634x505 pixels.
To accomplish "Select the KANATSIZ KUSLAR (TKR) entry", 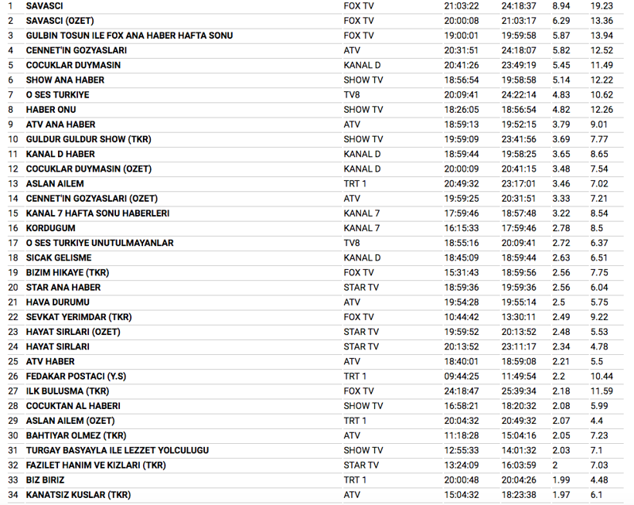I will pos(78,495).
